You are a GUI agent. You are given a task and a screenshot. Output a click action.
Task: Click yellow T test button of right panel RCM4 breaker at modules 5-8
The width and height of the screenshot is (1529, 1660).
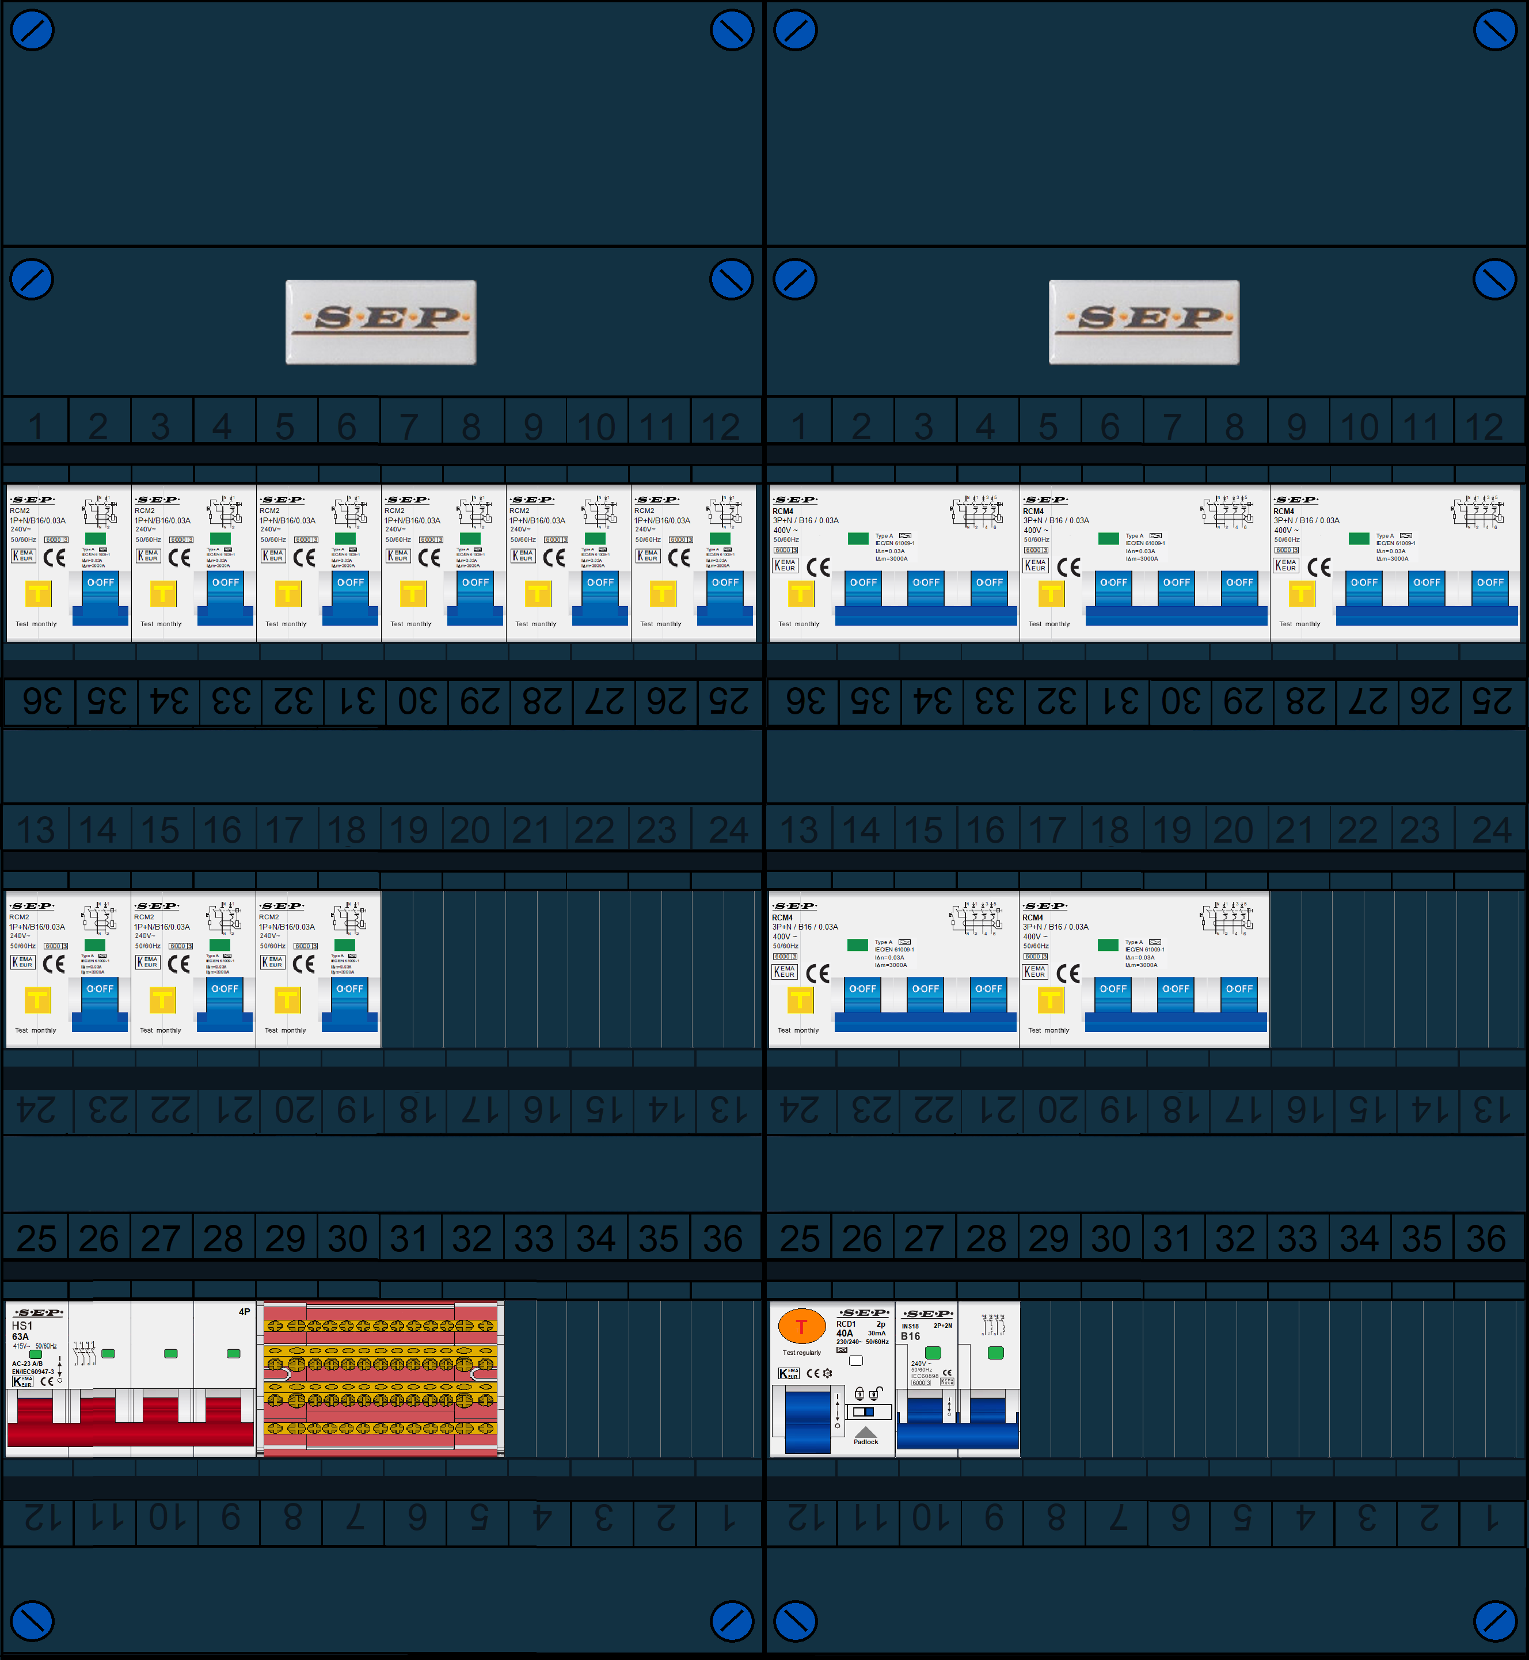1052,593
